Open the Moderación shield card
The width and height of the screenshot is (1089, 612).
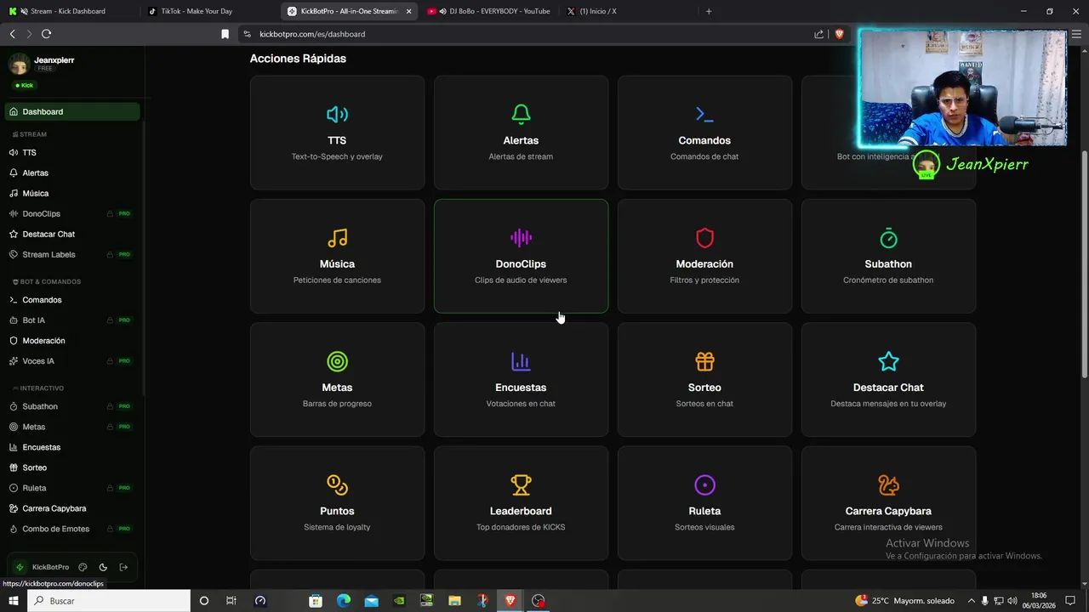click(x=704, y=256)
